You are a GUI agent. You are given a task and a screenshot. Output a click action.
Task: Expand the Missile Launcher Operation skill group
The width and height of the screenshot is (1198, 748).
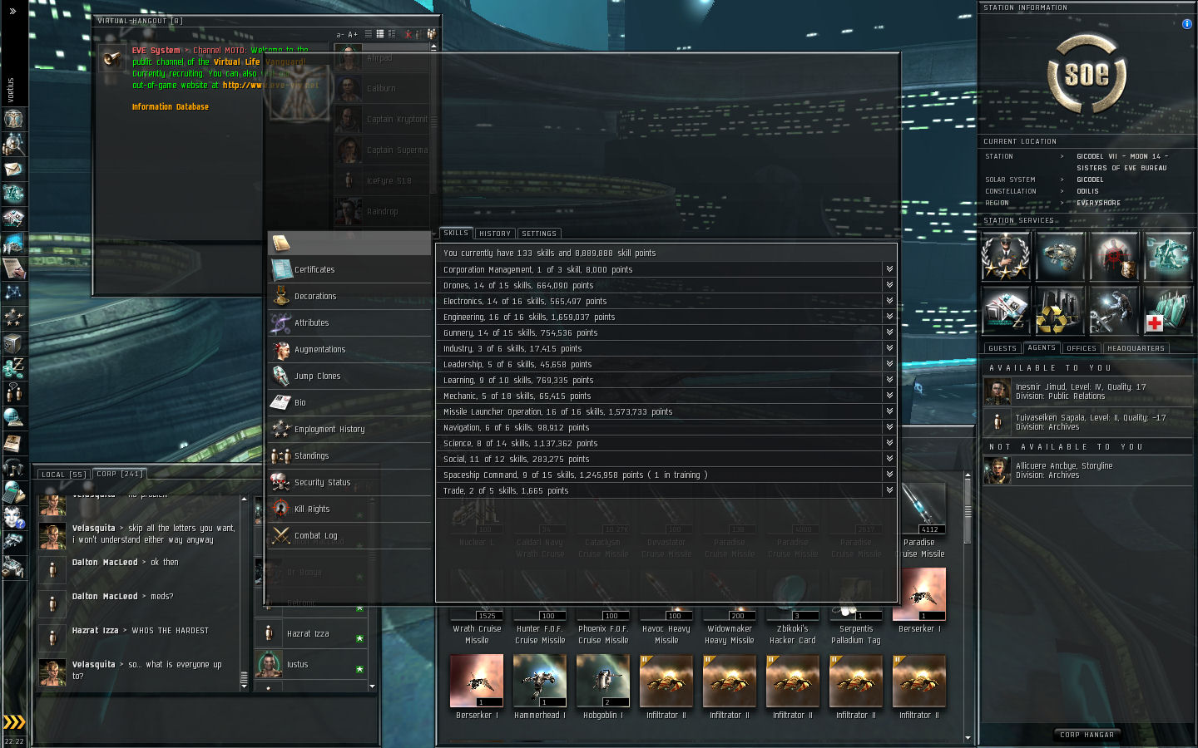pos(889,411)
